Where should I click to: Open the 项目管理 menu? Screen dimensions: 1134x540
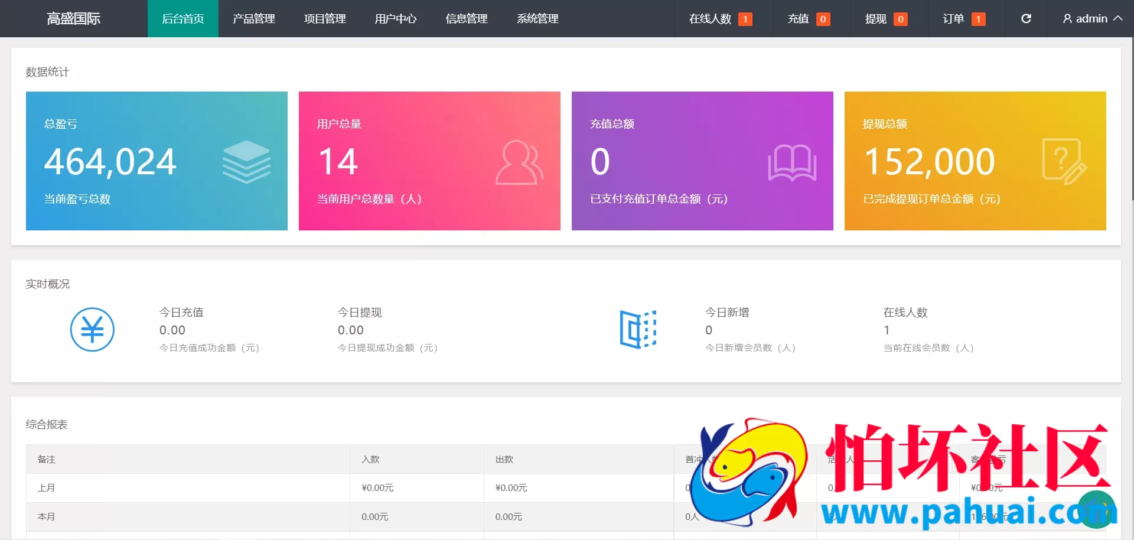pos(325,18)
